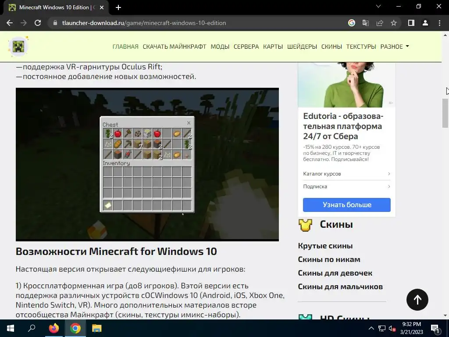
Task: Open the notification center icon
Action: pos(435,329)
